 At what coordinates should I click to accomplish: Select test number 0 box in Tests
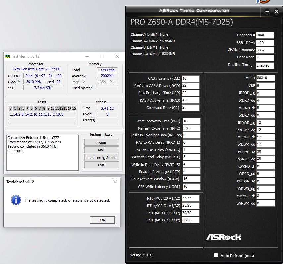(x=11, y=108)
